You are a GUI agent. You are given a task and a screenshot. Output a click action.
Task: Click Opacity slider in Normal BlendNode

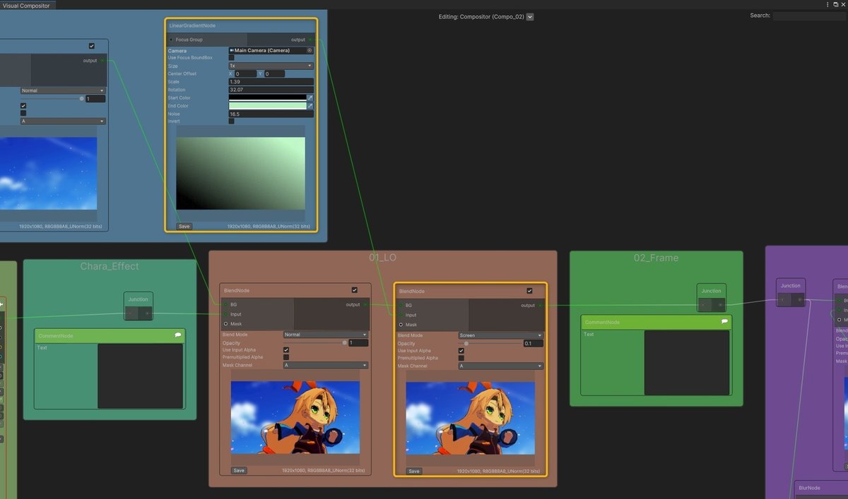tap(314, 342)
